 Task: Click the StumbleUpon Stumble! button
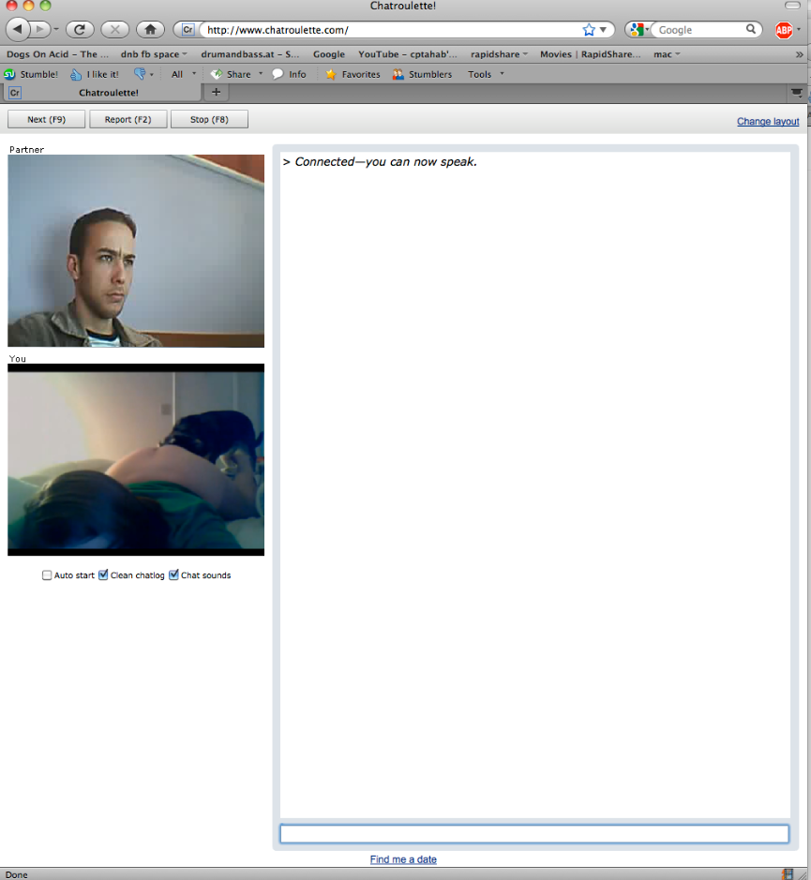tap(31, 74)
